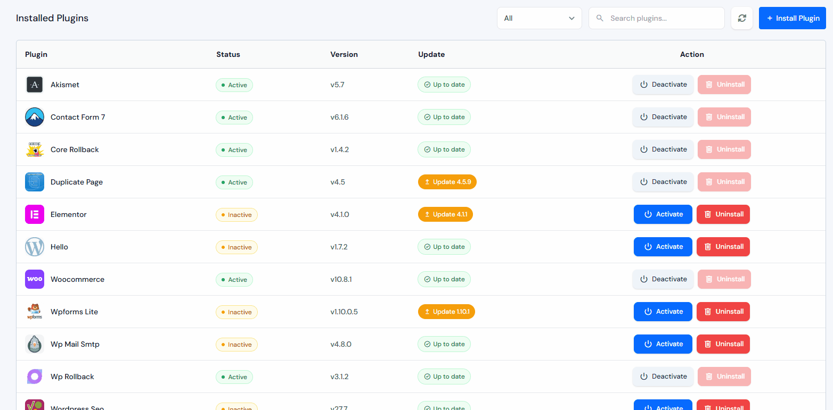The height and width of the screenshot is (410, 833).
Task: Click the Woocommerce version v10.8.1 text
Action: coord(341,279)
